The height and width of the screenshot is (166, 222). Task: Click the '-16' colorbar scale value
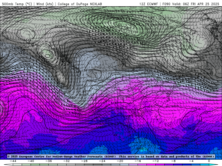(138, 161)
